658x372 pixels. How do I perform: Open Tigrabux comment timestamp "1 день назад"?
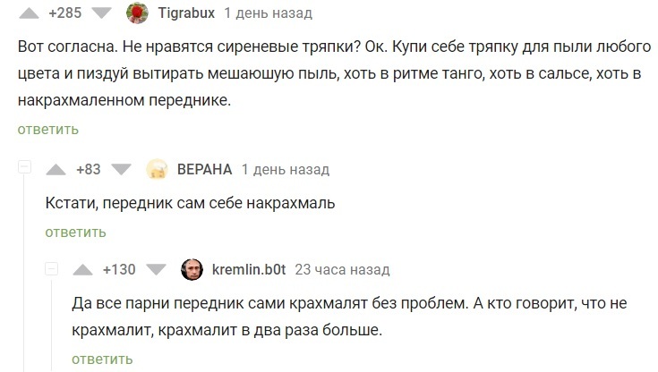268,13
